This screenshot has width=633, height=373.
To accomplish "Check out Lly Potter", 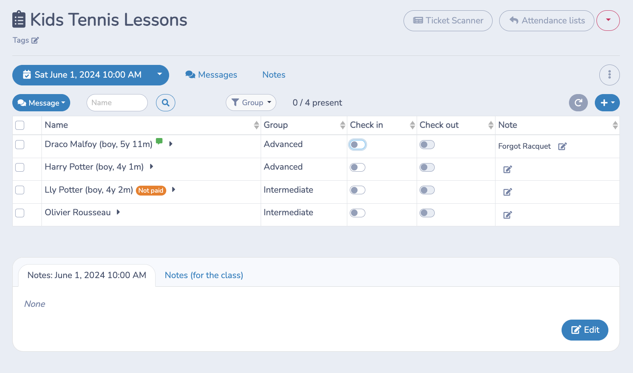I will click(x=427, y=190).
